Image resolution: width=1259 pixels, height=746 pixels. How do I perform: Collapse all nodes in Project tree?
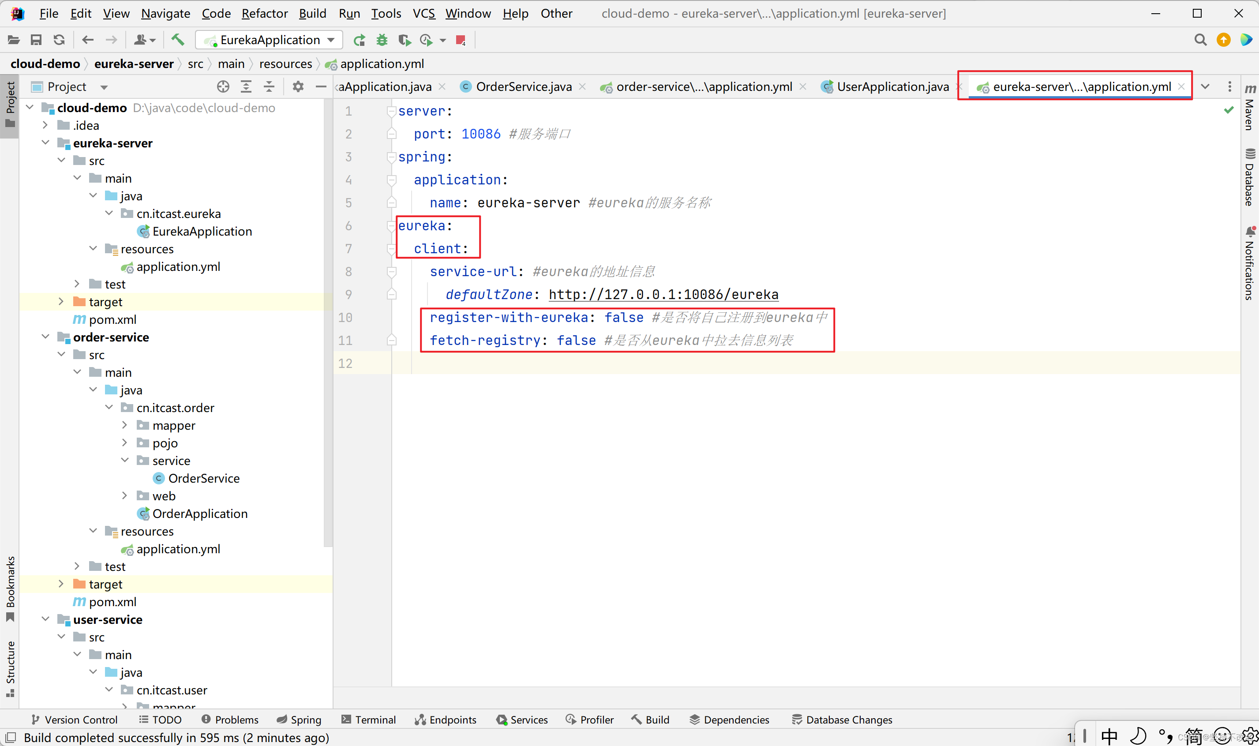tap(270, 86)
